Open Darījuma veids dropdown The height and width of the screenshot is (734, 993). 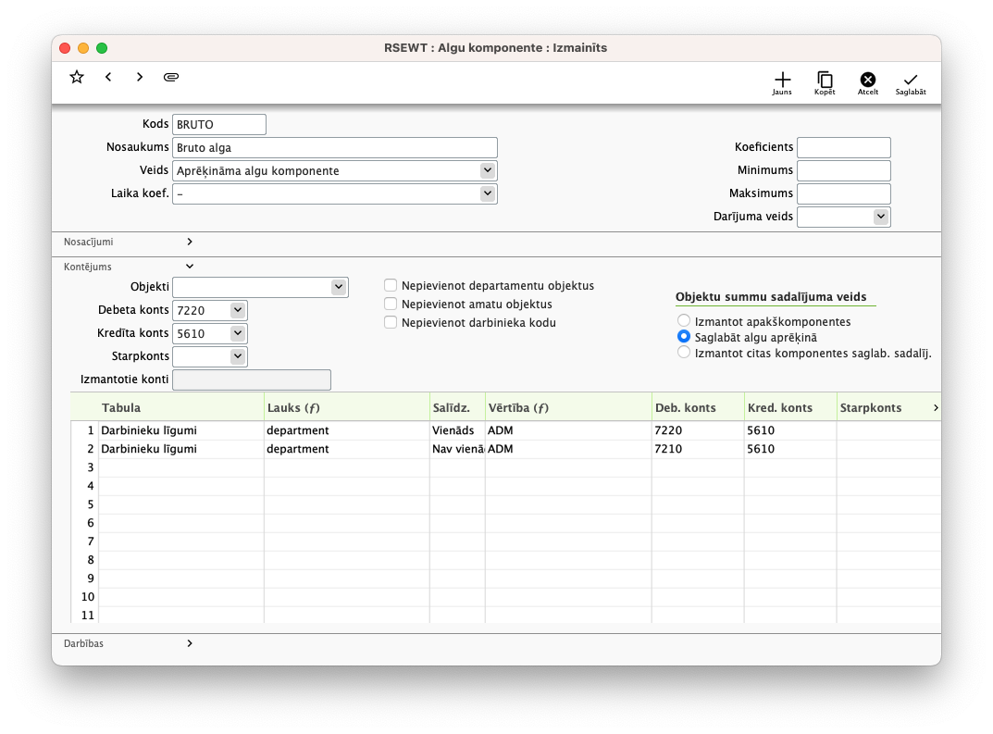point(880,217)
